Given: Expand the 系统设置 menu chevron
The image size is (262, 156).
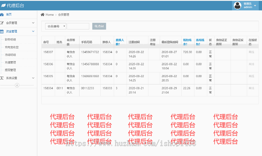Looking at the screenshot, I should 33,78.
